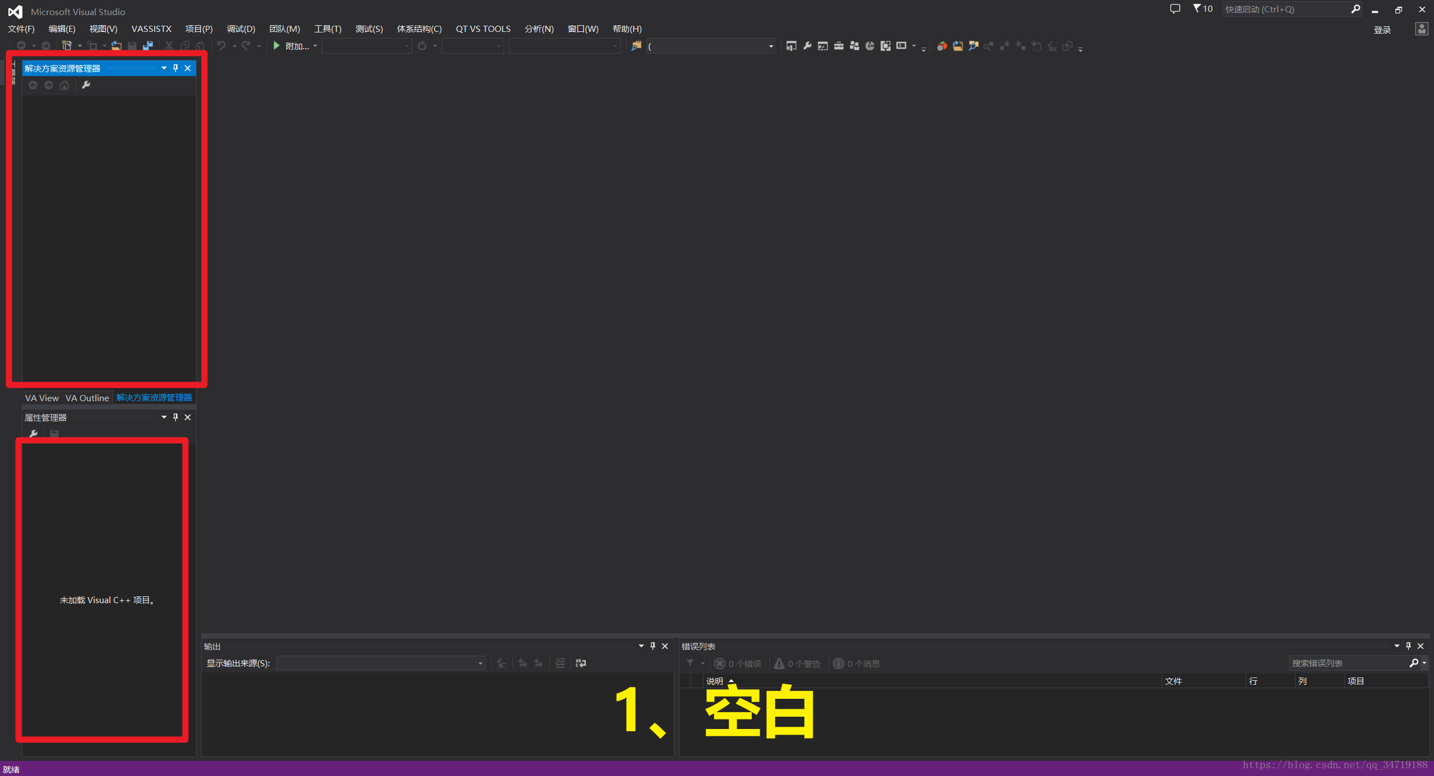Click the VA open file in solution icon
Viewport: 1434px width, 776px height.
click(958, 46)
